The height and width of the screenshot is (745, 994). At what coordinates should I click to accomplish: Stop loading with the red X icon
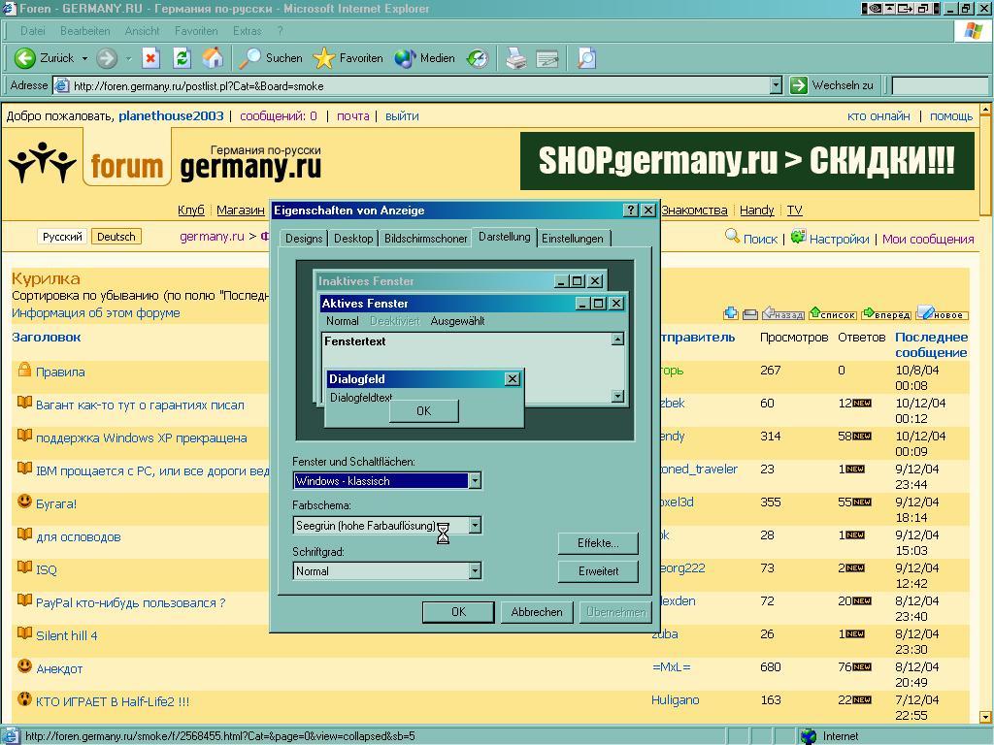(150, 58)
